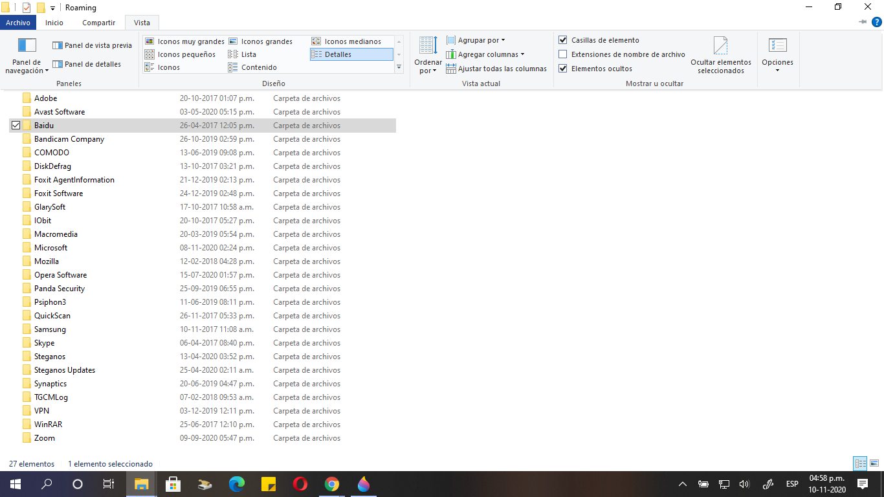Screen dimensions: 884x497
Task: Open the Opciones button
Action: click(x=777, y=55)
